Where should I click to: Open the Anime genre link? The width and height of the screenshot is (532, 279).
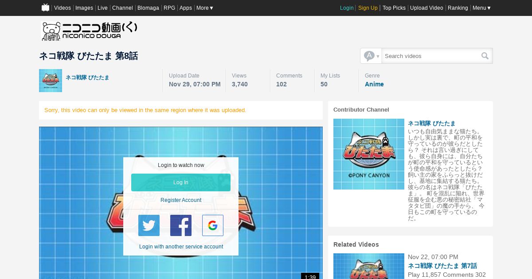coord(374,84)
